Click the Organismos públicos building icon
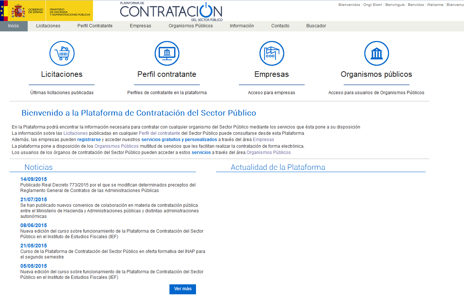Image resolution: width=464 pixels, height=298 pixels. tap(377, 54)
